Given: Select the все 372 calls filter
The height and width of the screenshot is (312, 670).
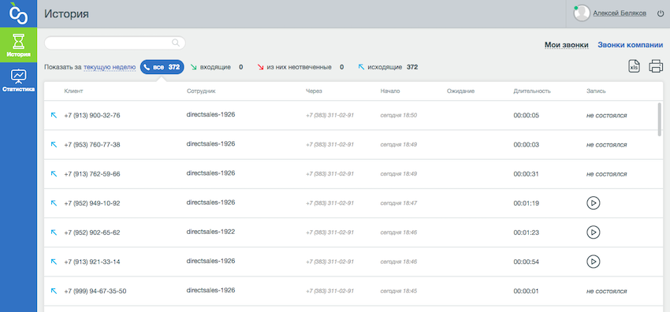Looking at the screenshot, I should coord(162,67).
